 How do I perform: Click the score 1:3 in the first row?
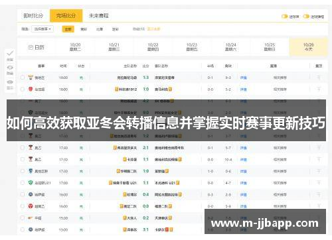coord(145,78)
